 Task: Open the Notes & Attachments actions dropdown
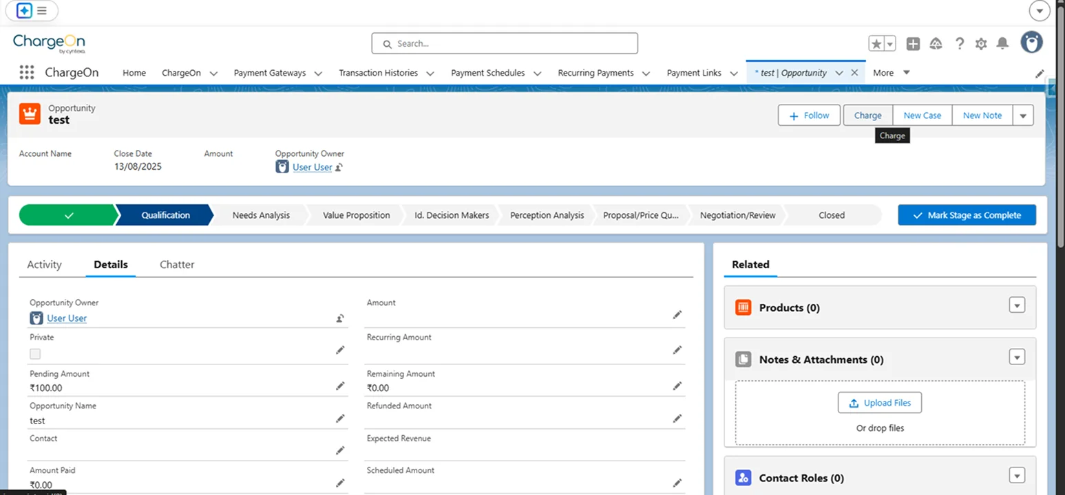(x=1017, y=357)
